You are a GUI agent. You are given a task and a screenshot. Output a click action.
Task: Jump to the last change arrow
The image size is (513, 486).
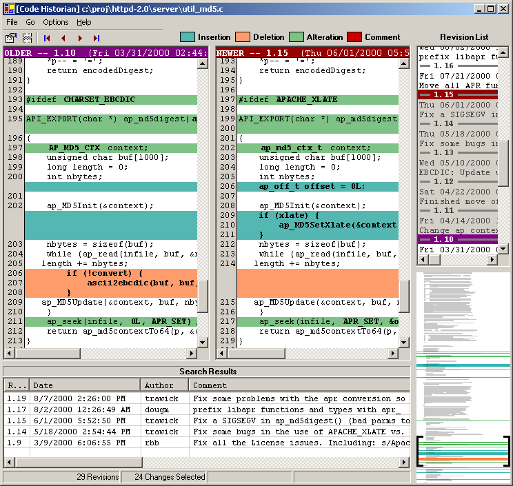pyautogui.click(x=97, y=39)
